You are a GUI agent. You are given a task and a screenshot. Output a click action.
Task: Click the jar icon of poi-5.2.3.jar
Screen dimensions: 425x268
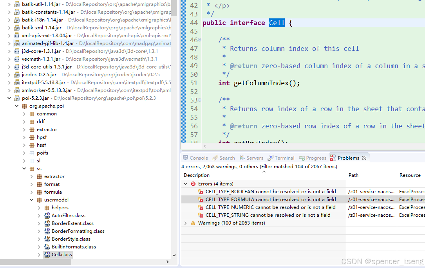[16, 98]
